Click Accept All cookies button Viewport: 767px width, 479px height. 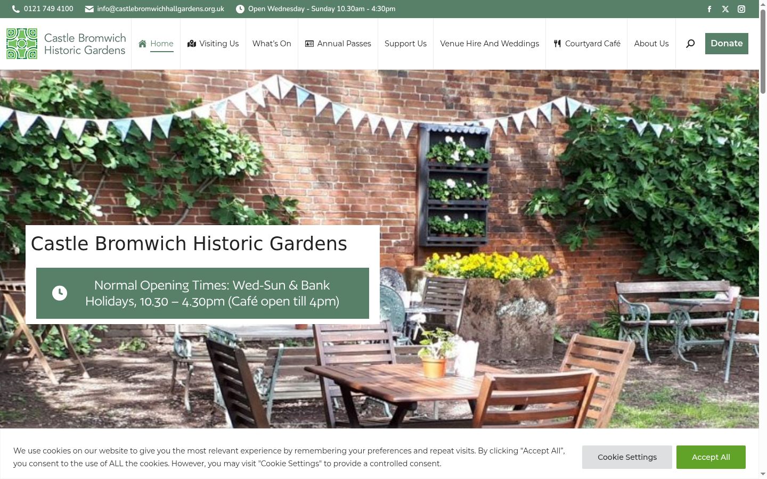[711, 457]
